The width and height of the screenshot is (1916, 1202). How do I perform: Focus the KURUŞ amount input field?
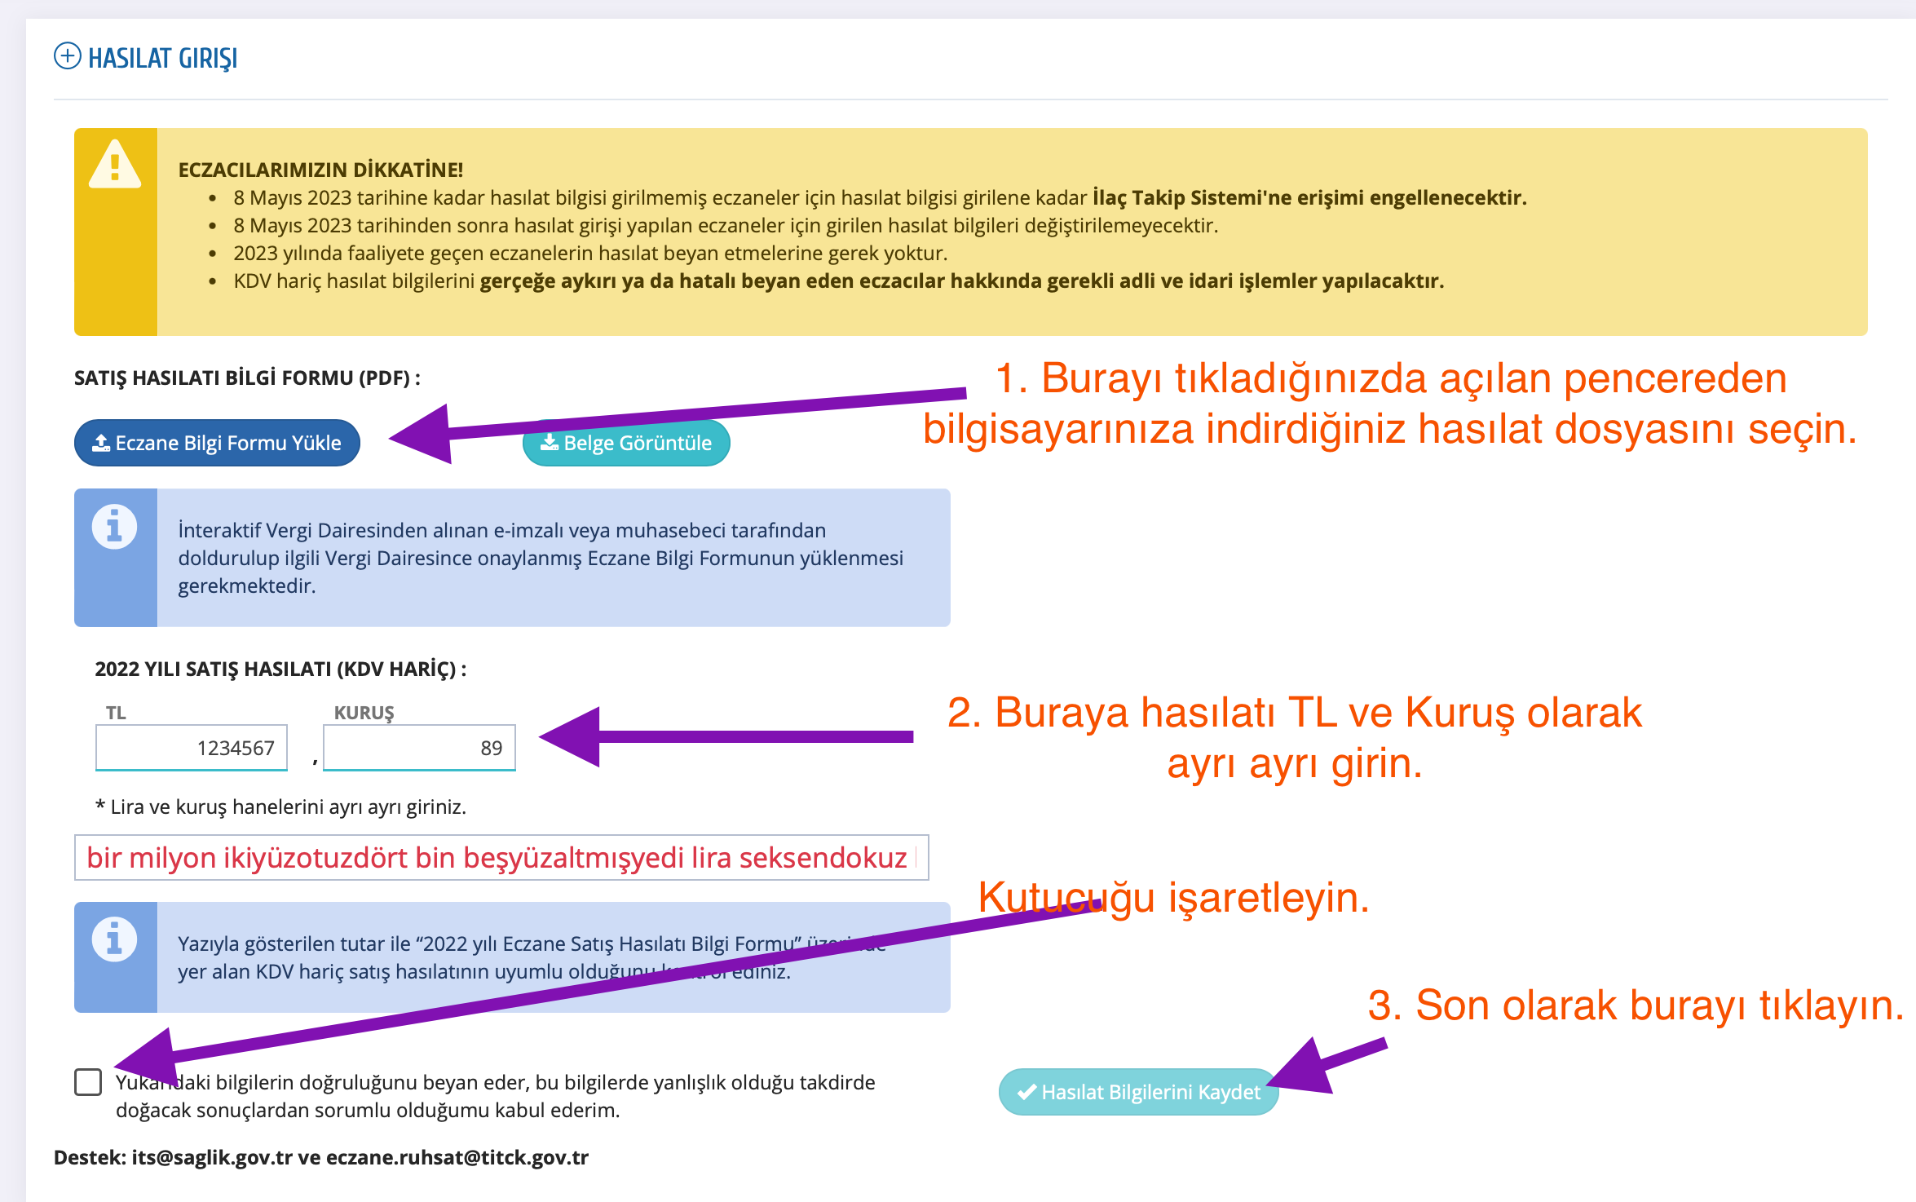[419, 747]
